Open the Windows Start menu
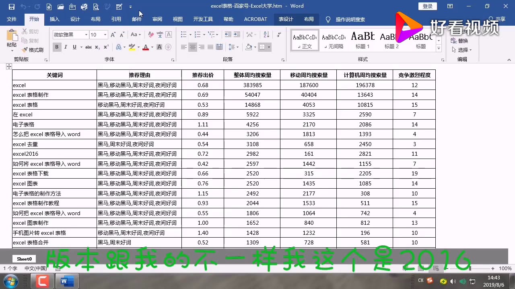Viewport: 515px width, 289px height. (11, 281)
